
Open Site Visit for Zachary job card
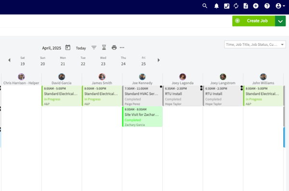(142, 117)
